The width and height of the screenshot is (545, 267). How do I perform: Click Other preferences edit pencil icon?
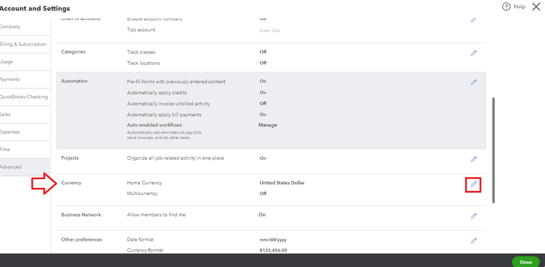click(x=474, y=240)
